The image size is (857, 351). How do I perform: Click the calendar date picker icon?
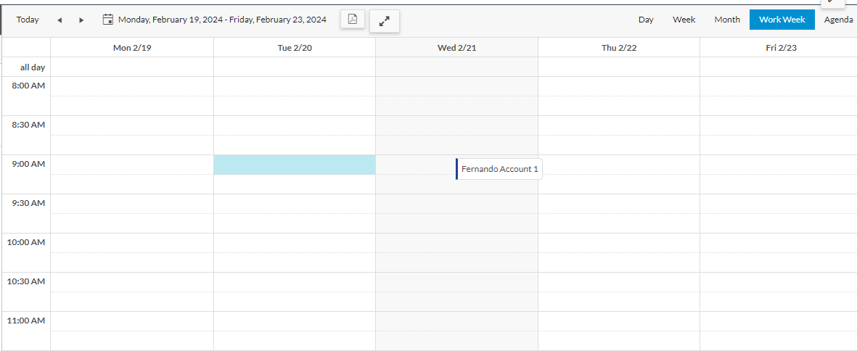tap(108, 20)
